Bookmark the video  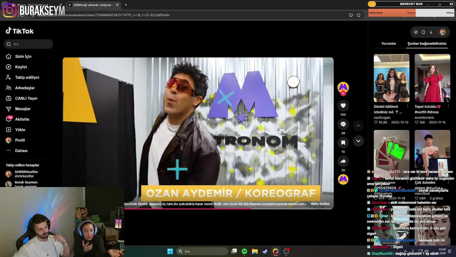(343, 143)
